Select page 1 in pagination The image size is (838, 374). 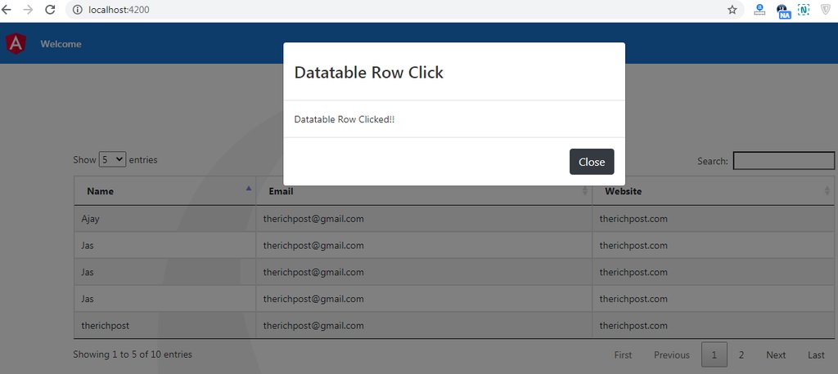click(714, 354)
